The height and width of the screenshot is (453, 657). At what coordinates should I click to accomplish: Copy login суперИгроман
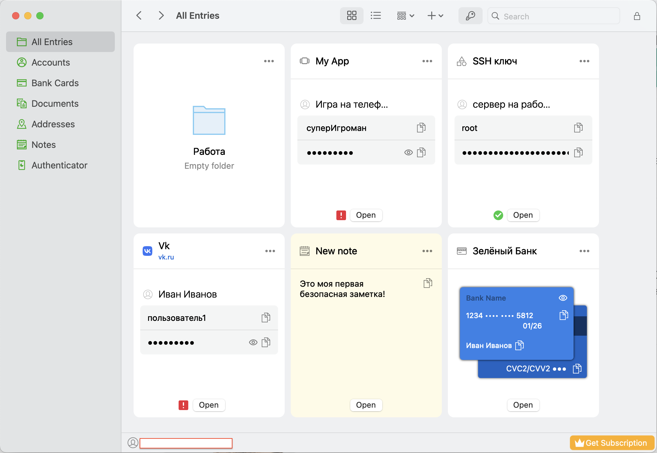pos(421,128)
